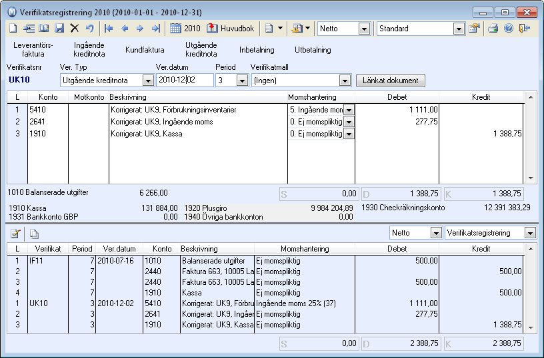Exit using the door icon
Image resolution: width=544 pixels, height=358 pixels.
[x=524, y=29]
